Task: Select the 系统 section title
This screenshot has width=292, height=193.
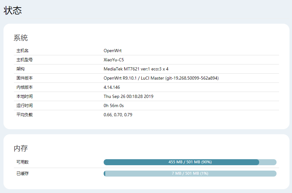Action: 21,38
